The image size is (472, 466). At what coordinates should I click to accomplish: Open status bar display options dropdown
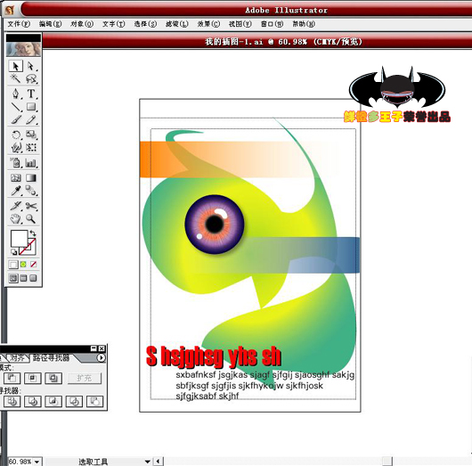(147, 462)
